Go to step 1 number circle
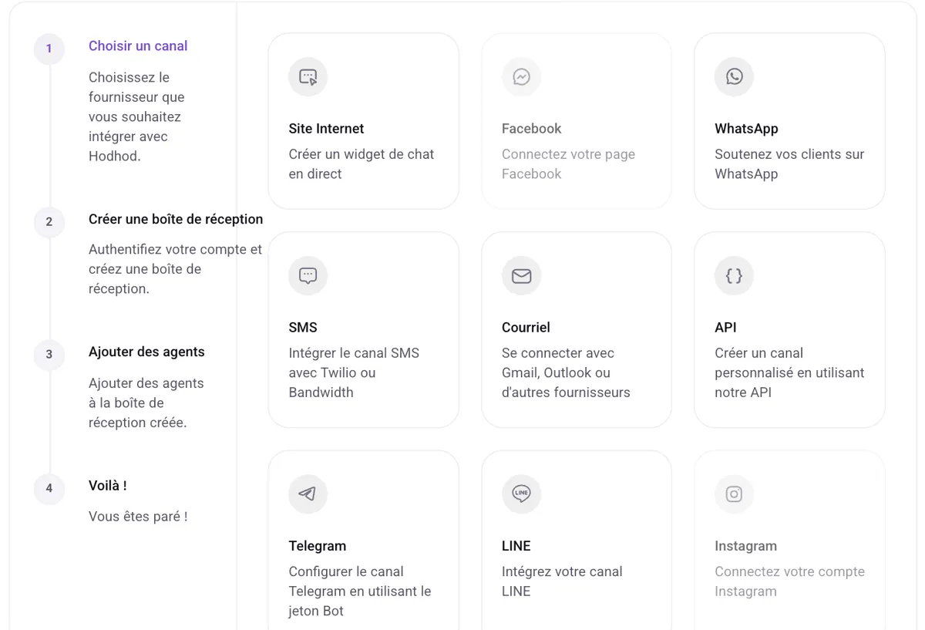This screenshot has width=925, height=630. point(49,49)
